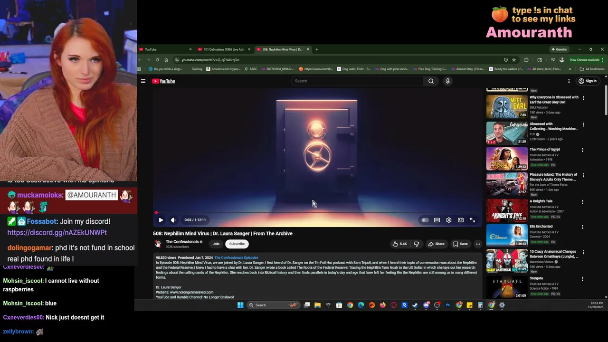Seek on the video progress bar
Viewport: 608px width, 342px height.
(x=317, y=213)
